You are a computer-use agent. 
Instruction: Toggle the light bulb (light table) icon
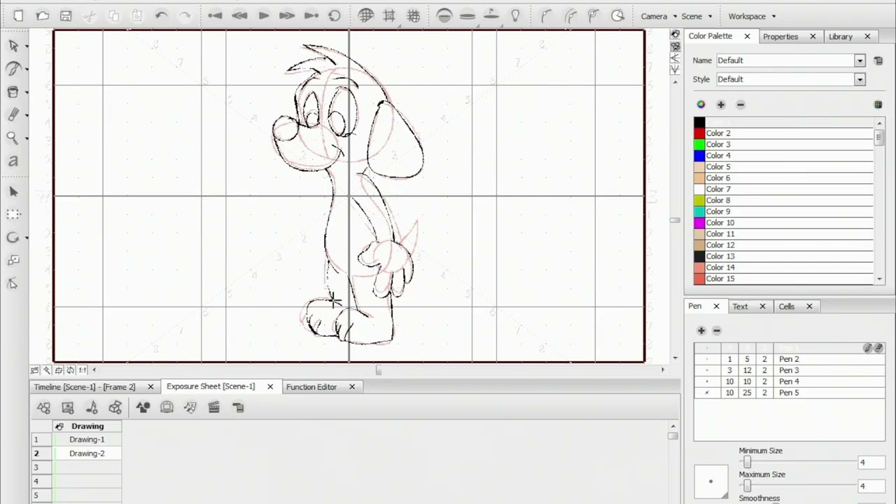(515, 15)
